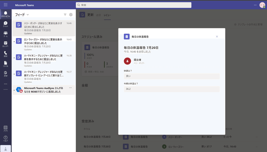
Task: Open Updates app in the sidebar
Action: coord(6,74)
